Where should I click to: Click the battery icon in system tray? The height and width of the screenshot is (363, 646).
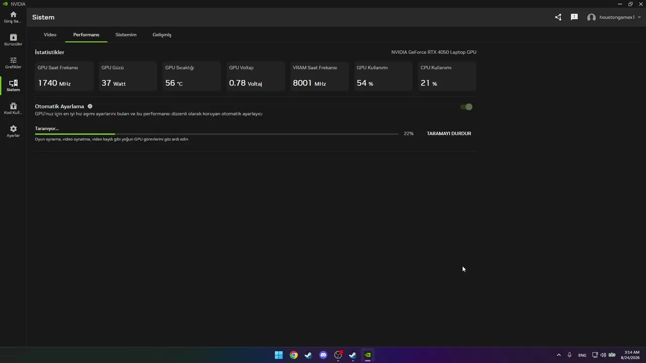612,355
